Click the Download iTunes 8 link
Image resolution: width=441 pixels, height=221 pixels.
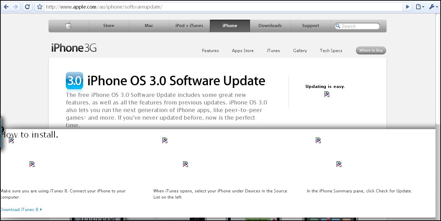21,210
